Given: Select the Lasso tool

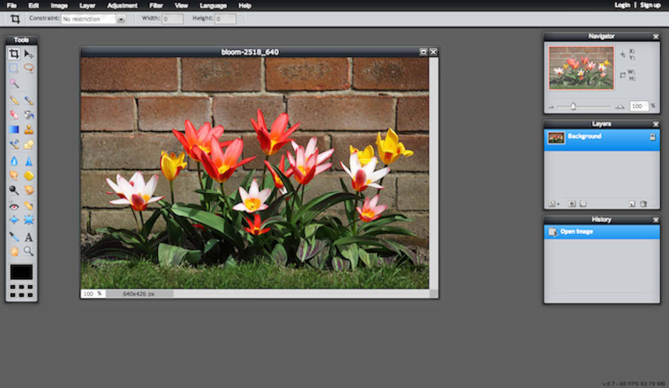Looking at the screenshot, I should (29, 68).
